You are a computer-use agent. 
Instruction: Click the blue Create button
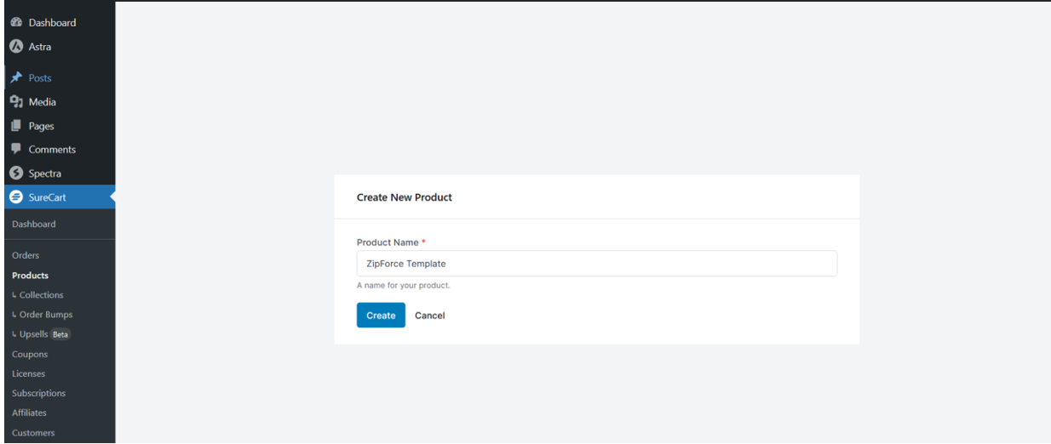[x=381, y=316]
